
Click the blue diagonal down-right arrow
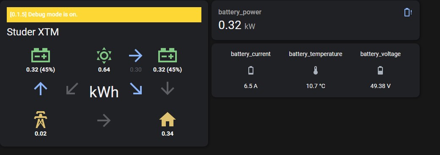coord(136,88)
